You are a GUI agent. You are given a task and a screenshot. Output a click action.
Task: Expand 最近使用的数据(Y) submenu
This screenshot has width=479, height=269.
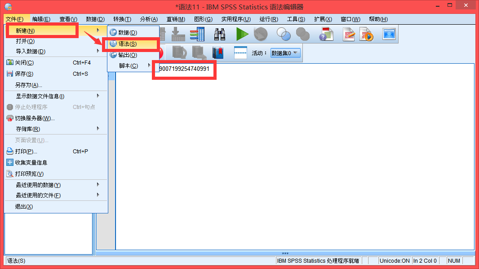coord(98,184)
